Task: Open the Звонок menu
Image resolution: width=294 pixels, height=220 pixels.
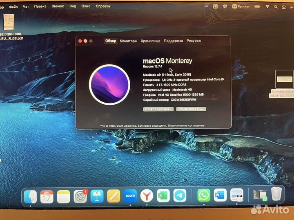Action: 58,6
